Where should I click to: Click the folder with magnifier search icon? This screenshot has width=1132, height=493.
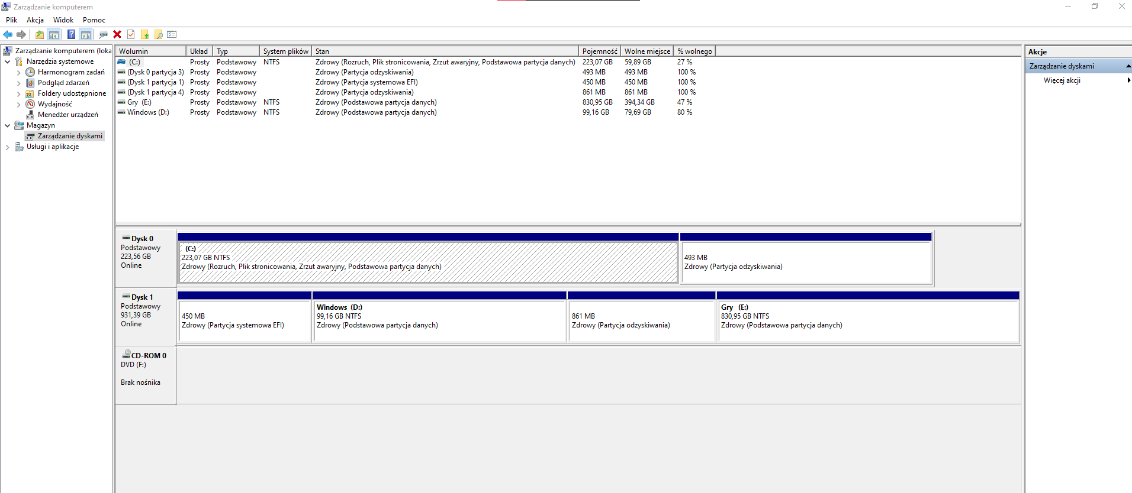(158, 34)
